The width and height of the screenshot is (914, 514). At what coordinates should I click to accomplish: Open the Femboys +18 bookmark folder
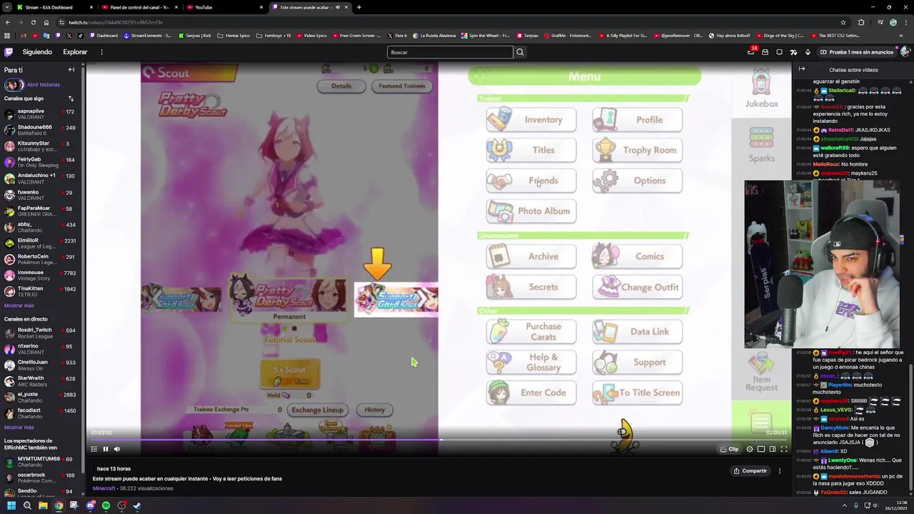(273, 36)
